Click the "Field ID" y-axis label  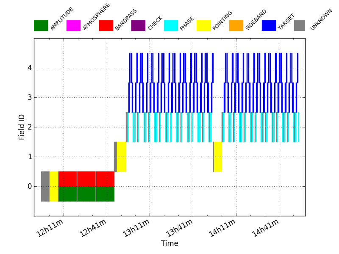(x=22, y=127)
